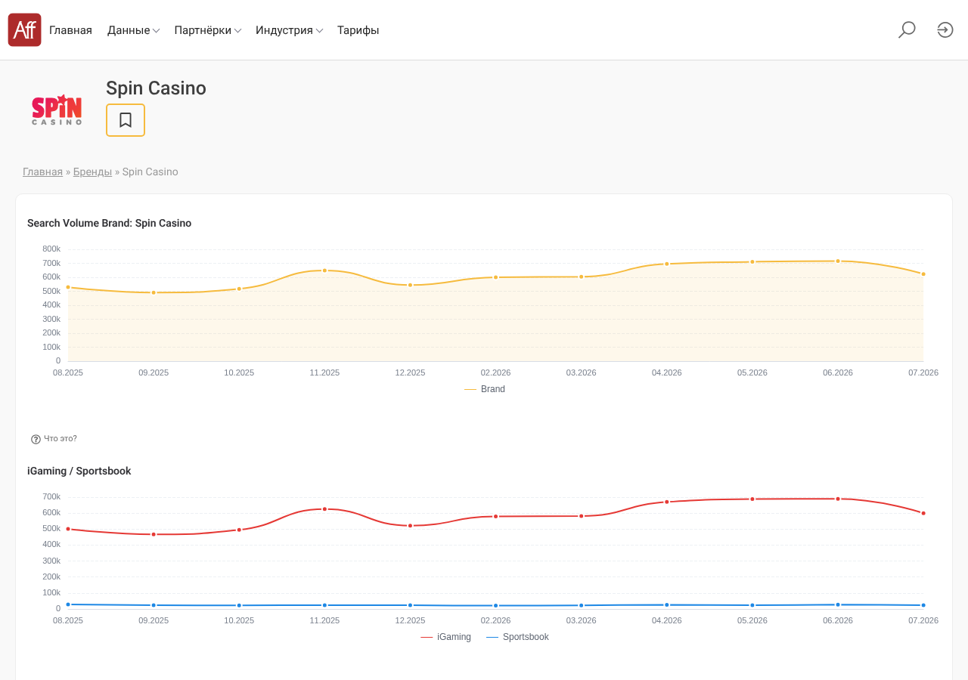
Task: Toggle the Sportsbook legend series
Action: (517, 637)
